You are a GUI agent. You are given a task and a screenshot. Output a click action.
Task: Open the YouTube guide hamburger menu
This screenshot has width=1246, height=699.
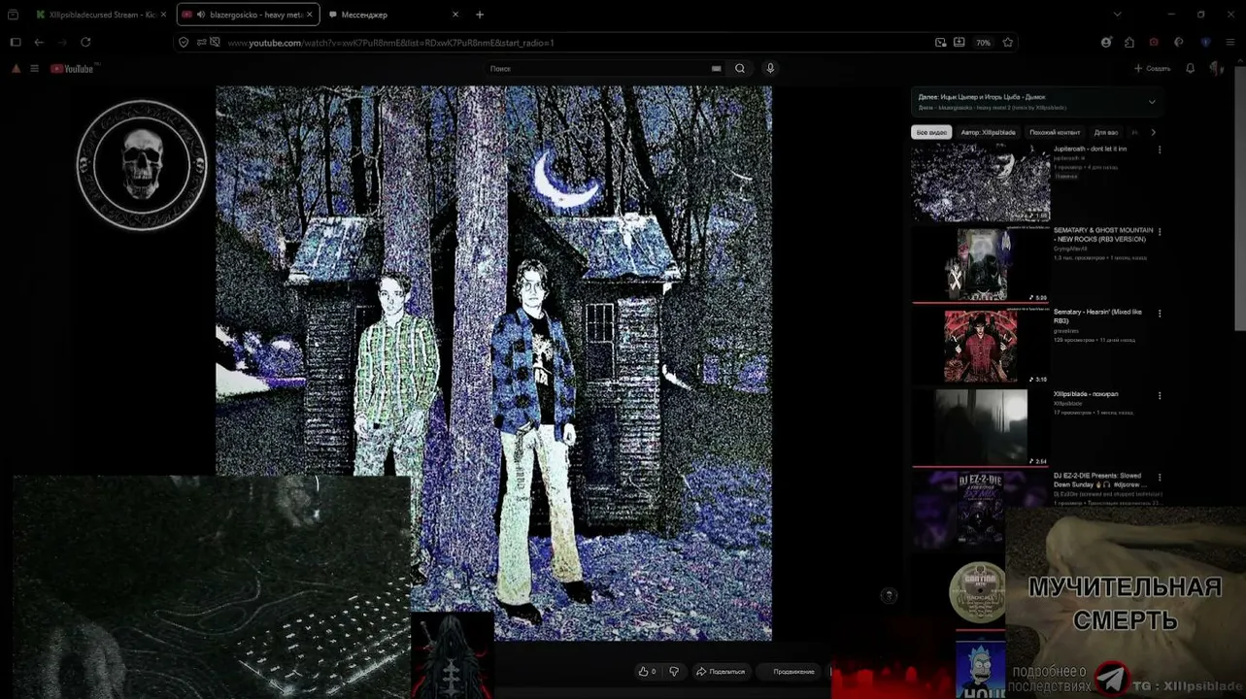34,69
